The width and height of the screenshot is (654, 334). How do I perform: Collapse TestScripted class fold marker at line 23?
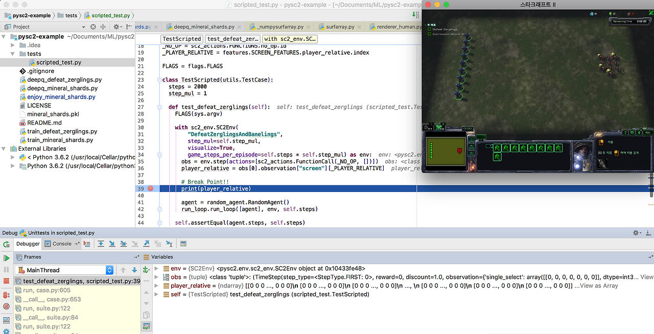coord(160,80)
